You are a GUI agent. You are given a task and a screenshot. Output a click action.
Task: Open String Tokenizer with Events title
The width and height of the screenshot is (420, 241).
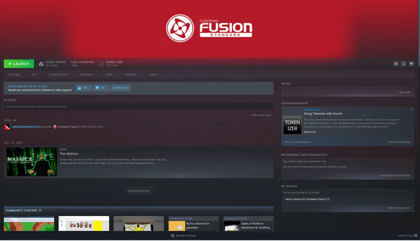pyautogui.click(x=323, y=113)
